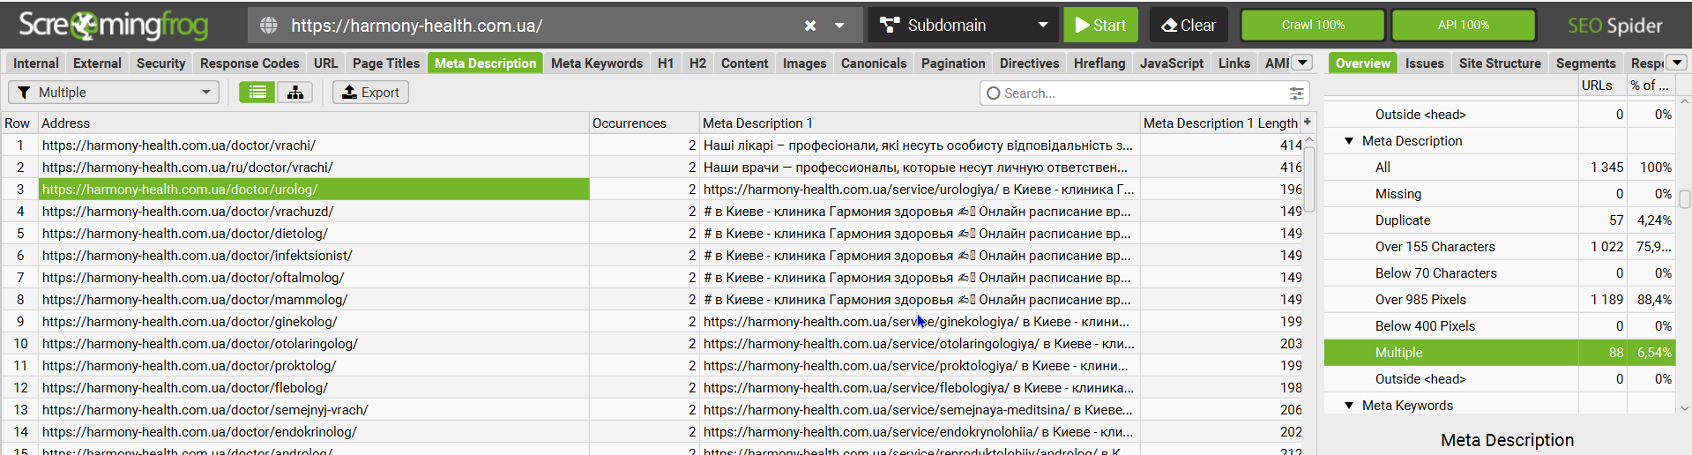1692x455 pixels.
Task: Show hidden main tabs via overflow arrow
Action: pos(1302,63)
